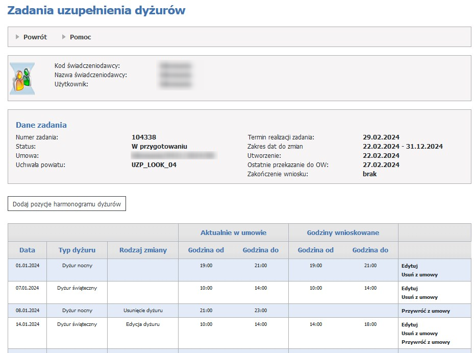Click Edytuj for the 14.01.2024 duty

click(409, 325)
